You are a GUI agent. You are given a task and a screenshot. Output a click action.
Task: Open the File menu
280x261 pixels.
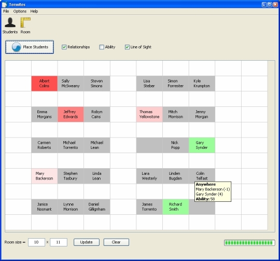(6, 11)
